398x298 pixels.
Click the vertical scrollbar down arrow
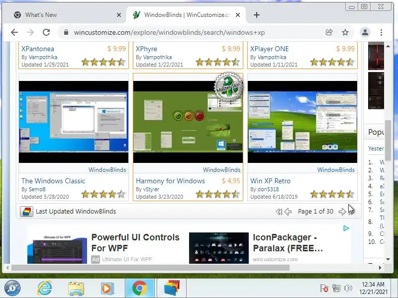coord(388,259)
